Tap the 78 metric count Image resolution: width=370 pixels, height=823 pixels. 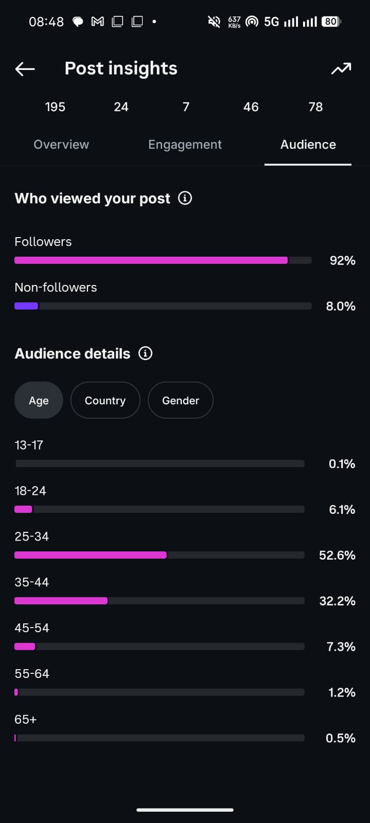(315, 107)
